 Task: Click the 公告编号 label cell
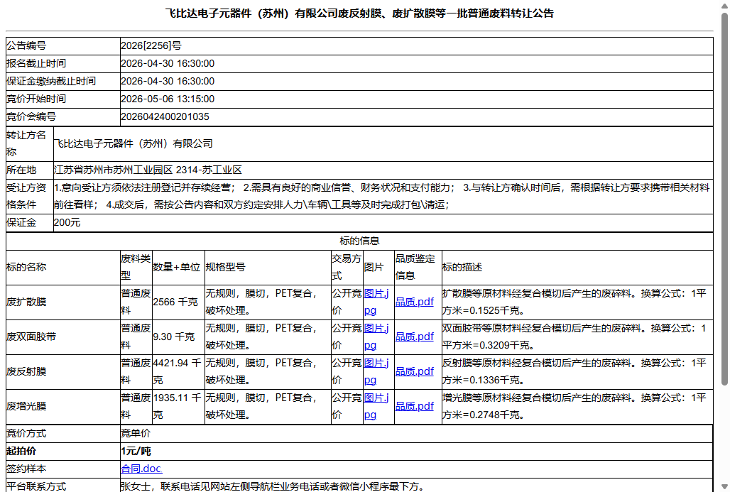click(63, 45)
